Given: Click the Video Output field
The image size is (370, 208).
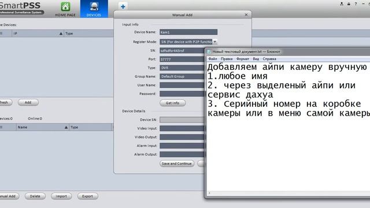Looking at the screenshot, I should click(182, 137).
